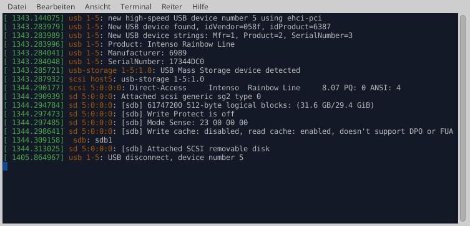This screenshot has width=470, height=226.
Task: Open the Terminal menu
Action: (x=136, y=7)
